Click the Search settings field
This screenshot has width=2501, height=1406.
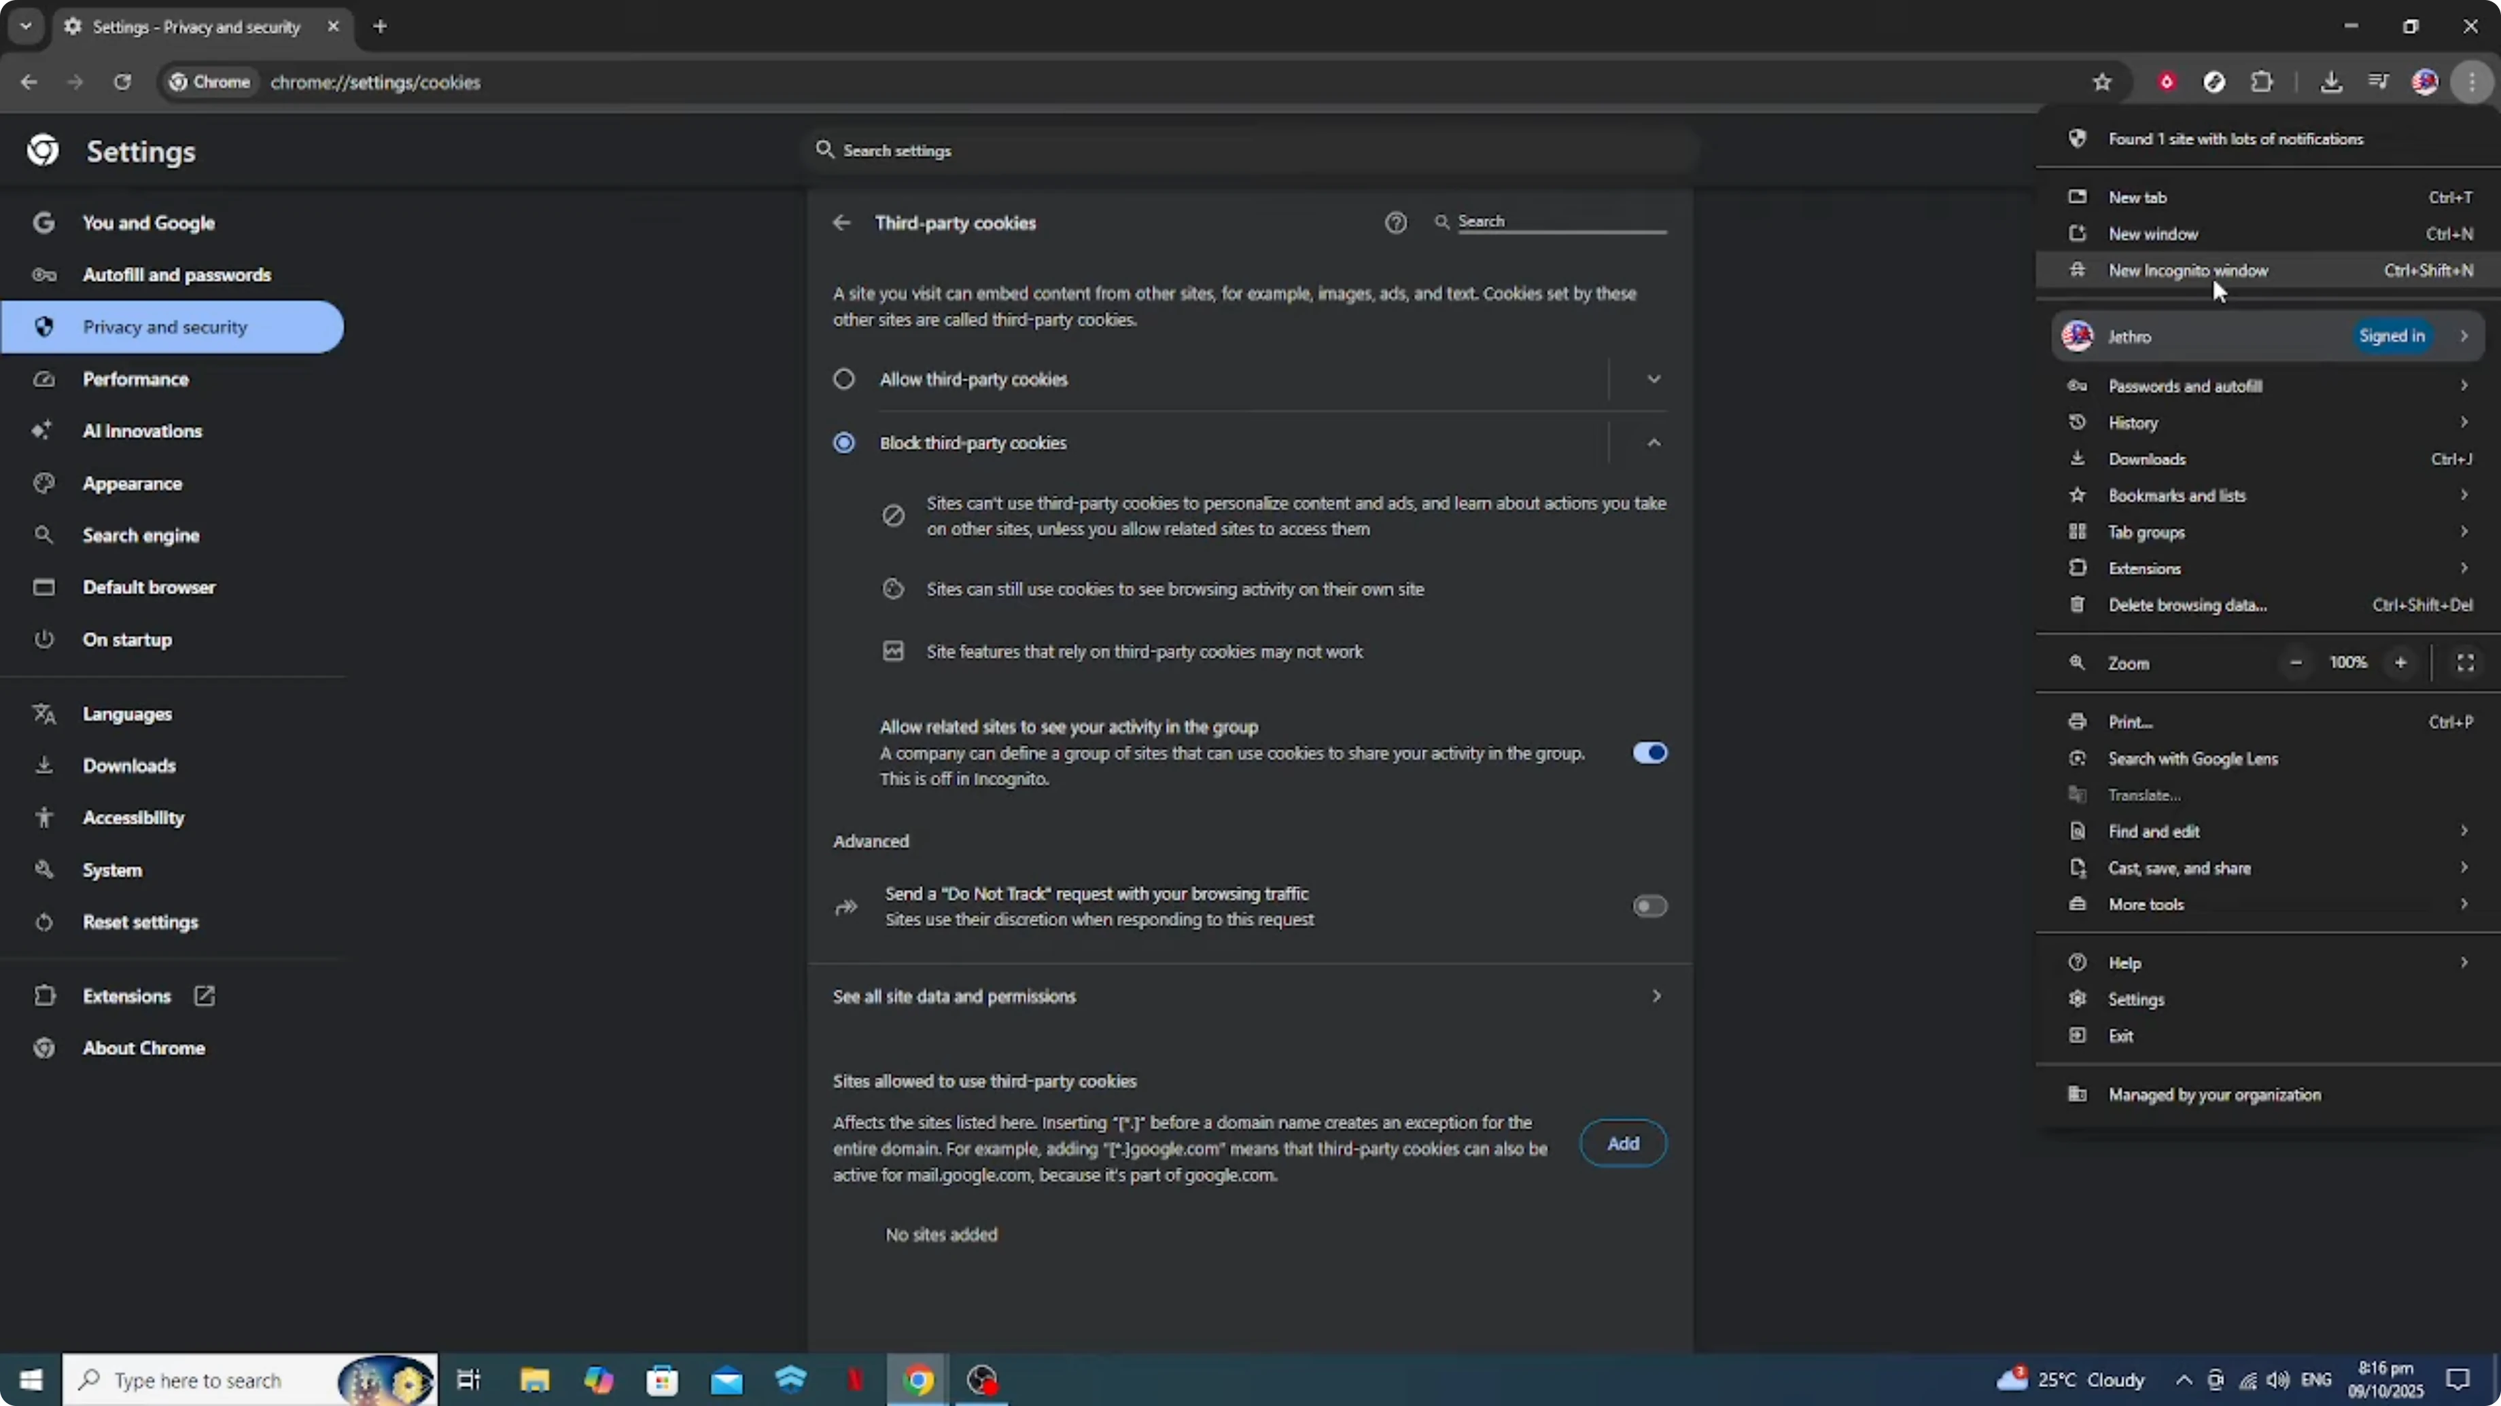(x=1068, y=150)
